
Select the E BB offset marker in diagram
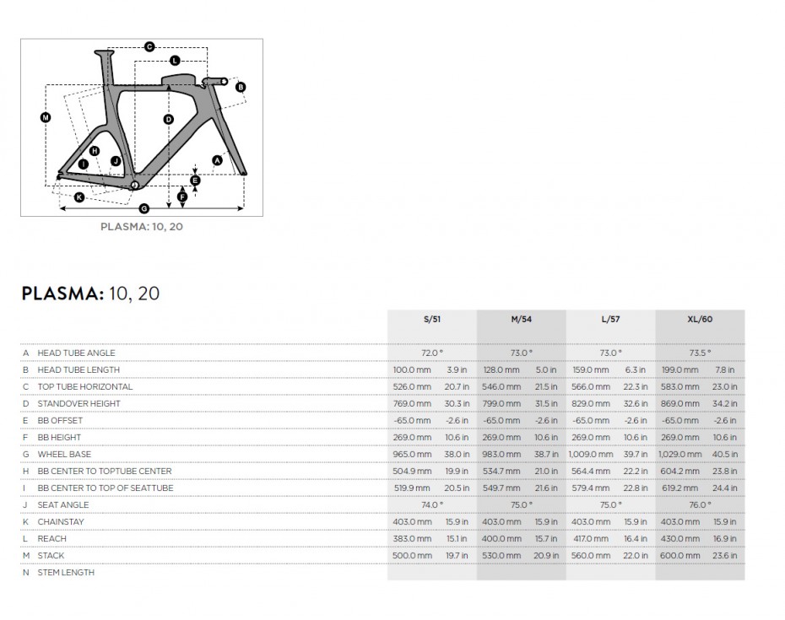tap(195, 181)
